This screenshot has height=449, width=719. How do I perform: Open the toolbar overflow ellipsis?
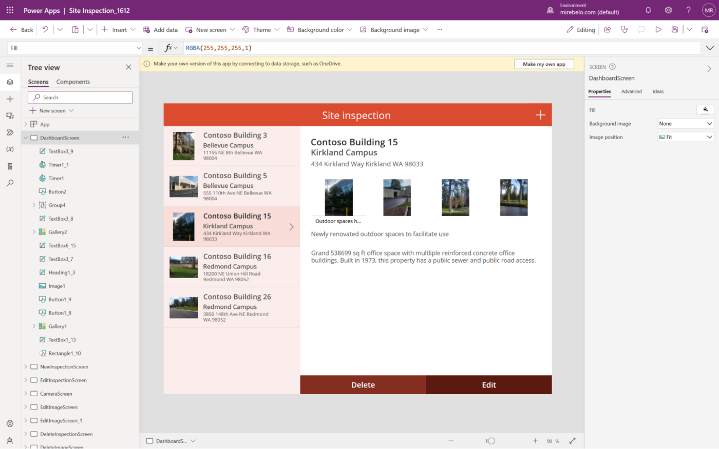(x=440, y=29)
